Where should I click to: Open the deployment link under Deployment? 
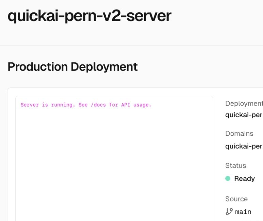pyautogui.click(x=244, y=115)
